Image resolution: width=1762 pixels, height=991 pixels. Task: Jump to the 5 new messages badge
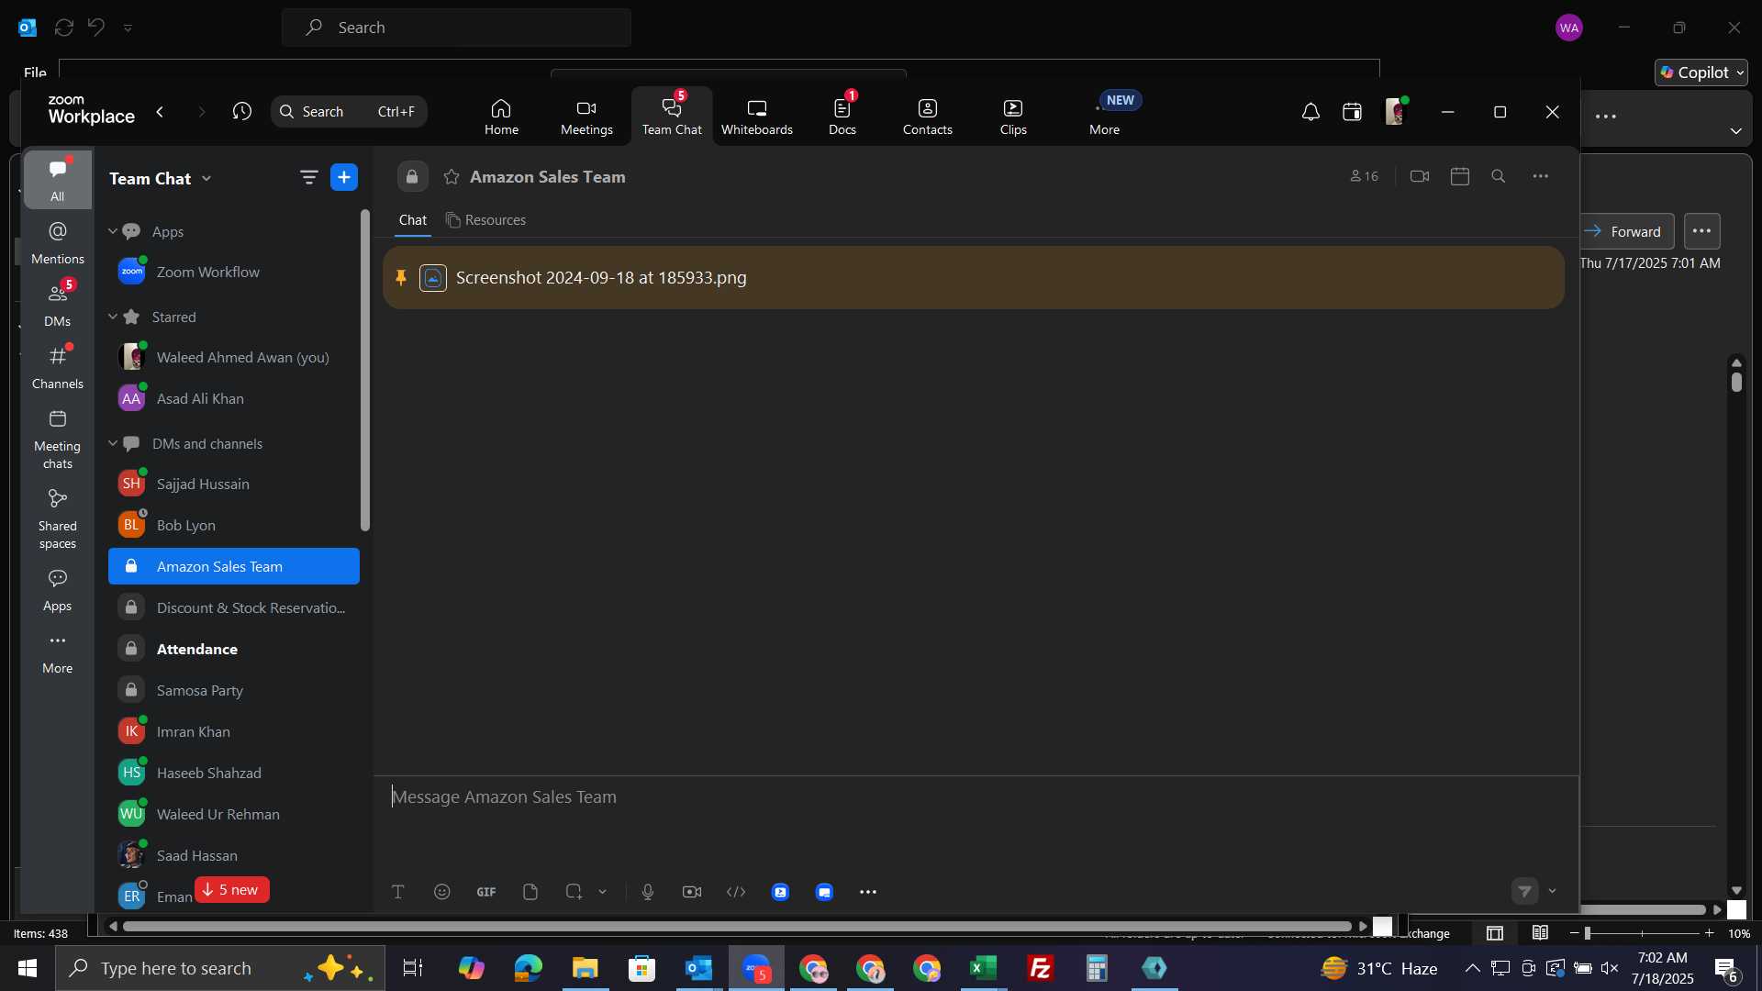[x=231, y=890]
